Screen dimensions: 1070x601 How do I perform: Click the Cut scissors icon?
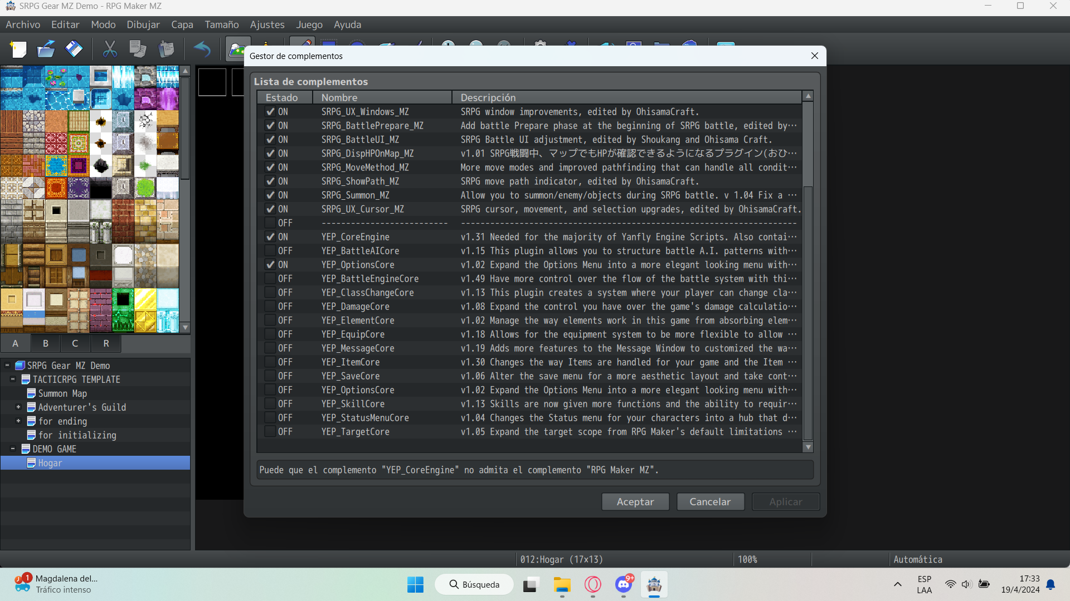(x=110, y=50)
